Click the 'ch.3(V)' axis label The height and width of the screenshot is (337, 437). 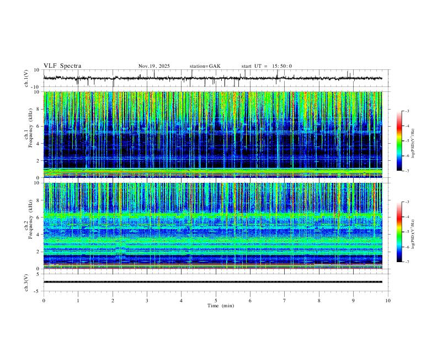click(x=26, y=282)
